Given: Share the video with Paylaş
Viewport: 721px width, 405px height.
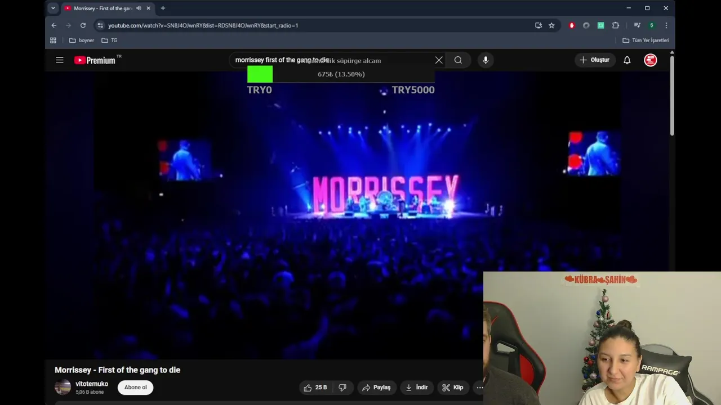Looking at the screenshot, I should tap(376, 388).
